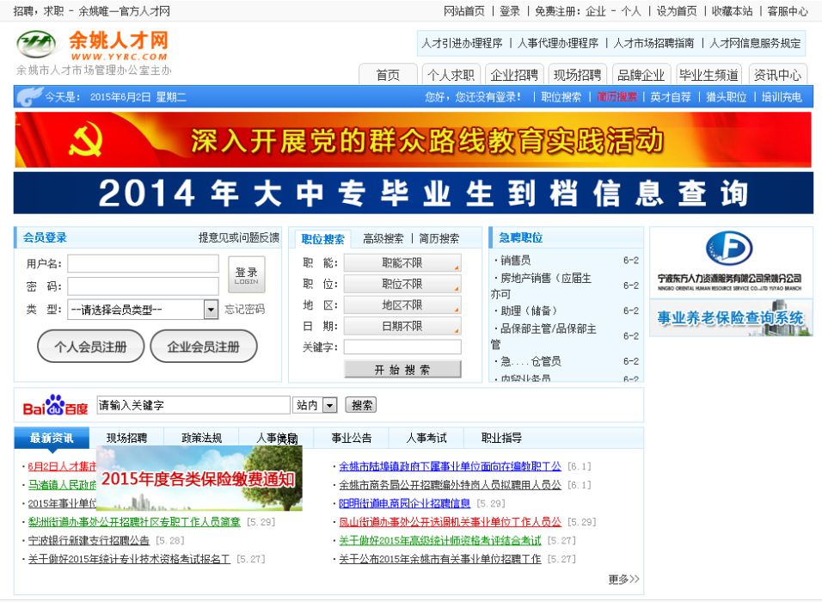This screenshot has height=602, width=822.
Task: Click the 关键字 input field
Action: coord(402,347)
